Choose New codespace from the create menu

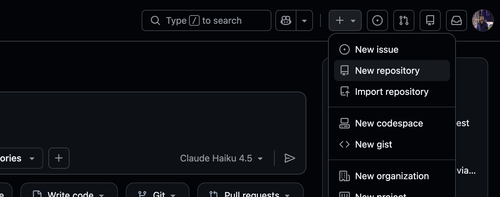click(x=389, y=123)
